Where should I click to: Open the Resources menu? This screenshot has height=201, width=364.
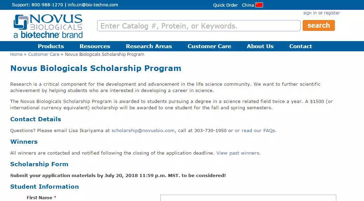pos(95,46)
